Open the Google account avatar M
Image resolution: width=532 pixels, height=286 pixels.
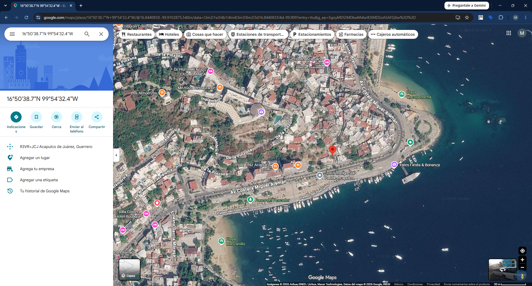(522, 33)
